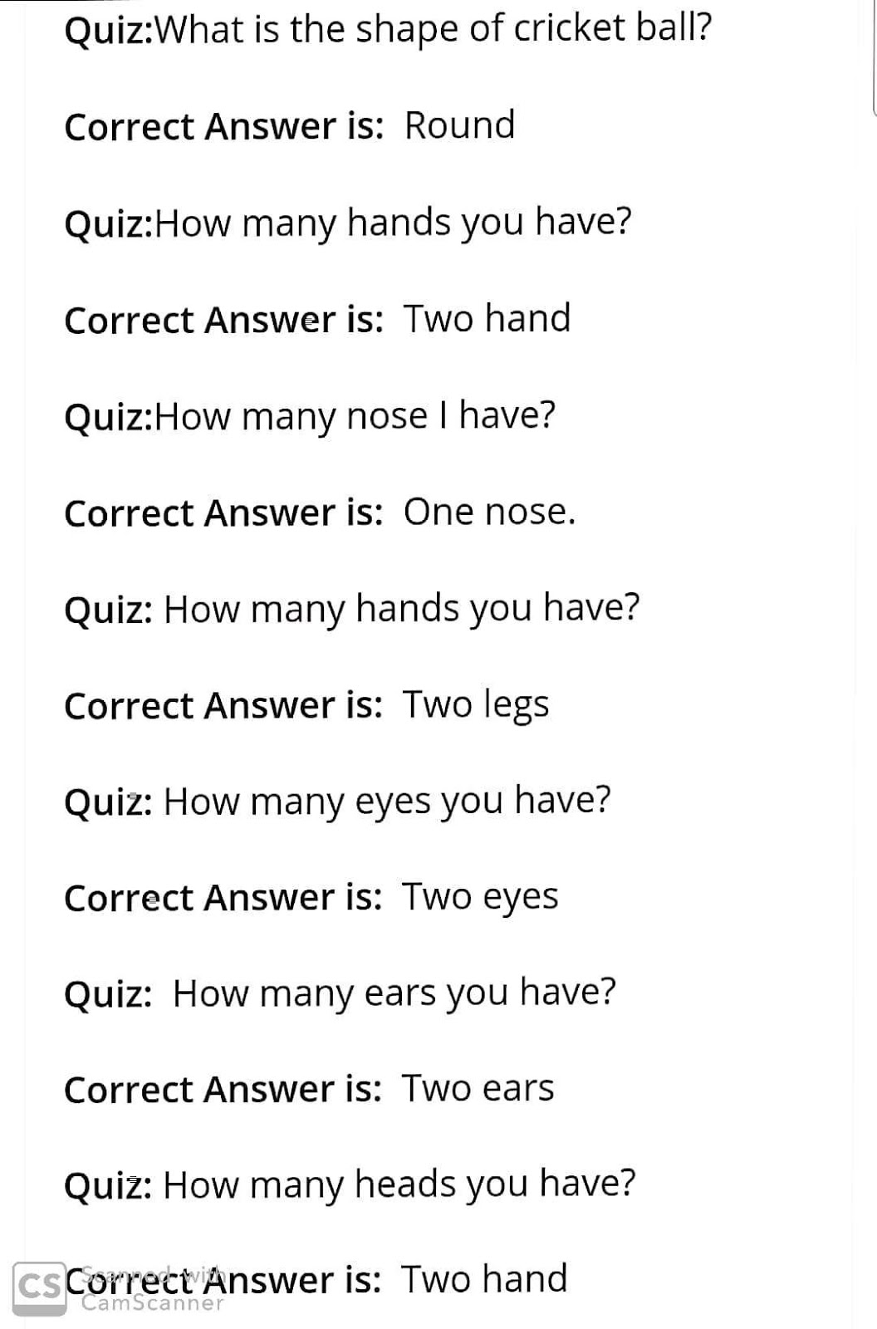Click Correct Answer is label beside Round
The width and height of the screenshot is (877, 1329).
(223, 127)
